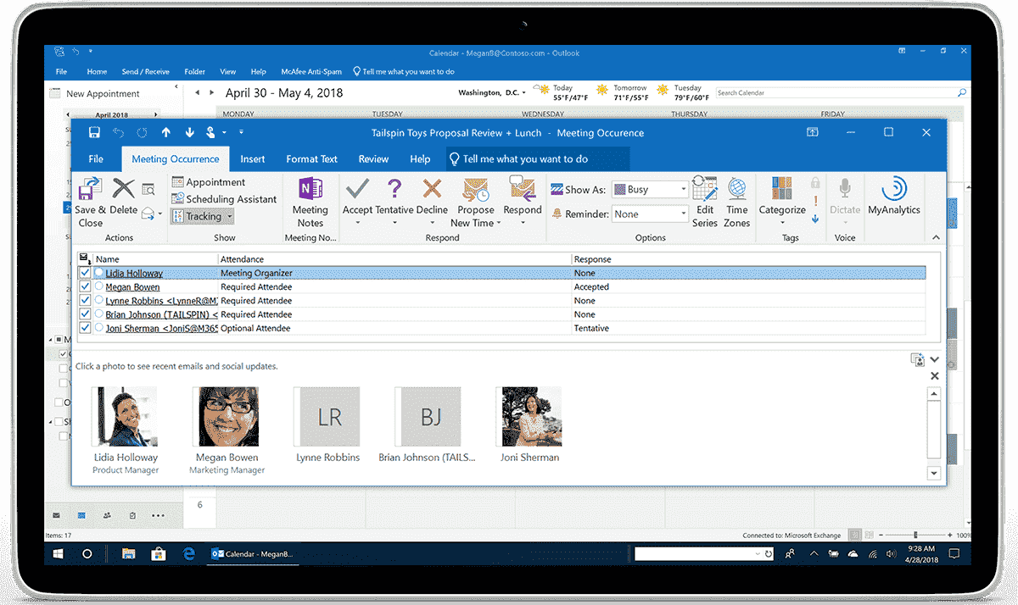Image resolution: width=1018 pixels, height=605 pixels.
Task: Uncheck the Brian Johnson attendee checkbox
Action: (x=84, y=314)
